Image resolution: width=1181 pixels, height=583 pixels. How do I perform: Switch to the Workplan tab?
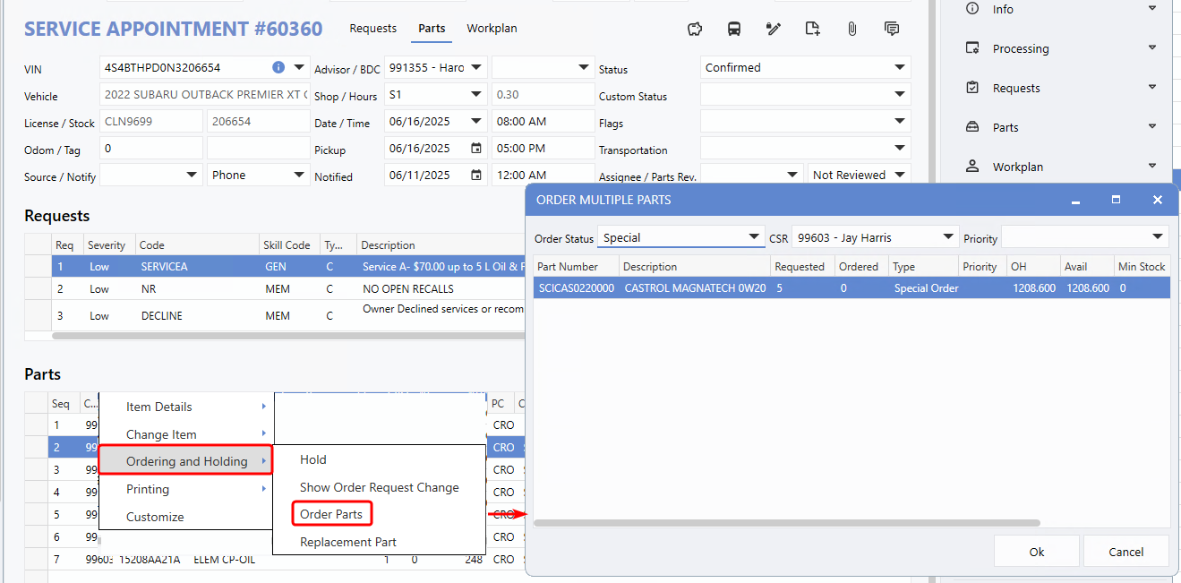tap(492, 29)
